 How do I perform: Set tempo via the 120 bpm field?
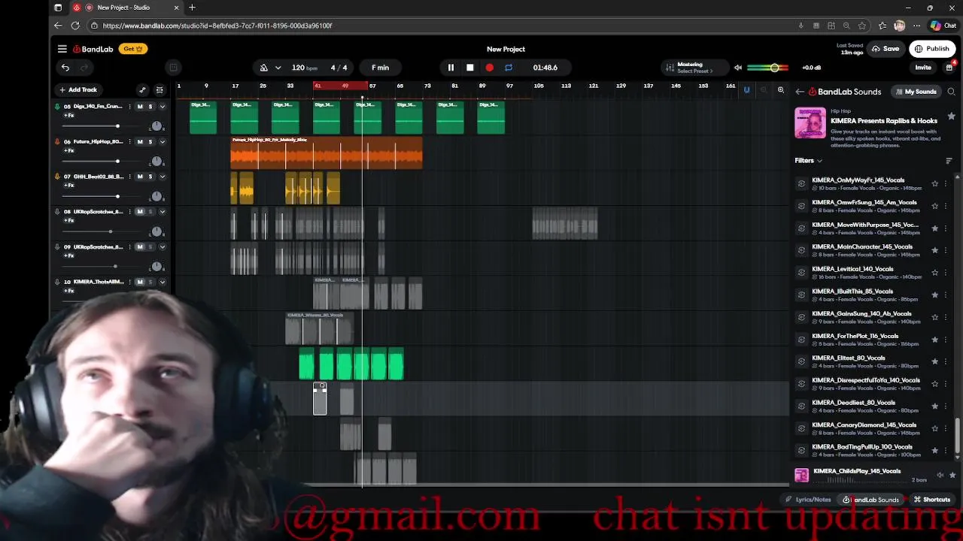pos(304,68)
